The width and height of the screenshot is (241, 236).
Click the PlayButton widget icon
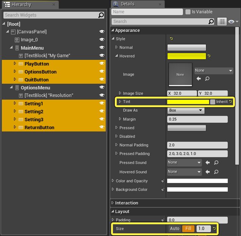click(21, 64)
